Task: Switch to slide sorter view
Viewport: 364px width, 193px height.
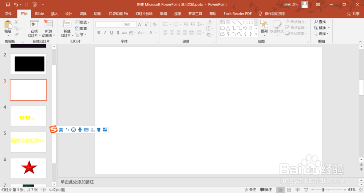Action: click(x=289, y=190)
